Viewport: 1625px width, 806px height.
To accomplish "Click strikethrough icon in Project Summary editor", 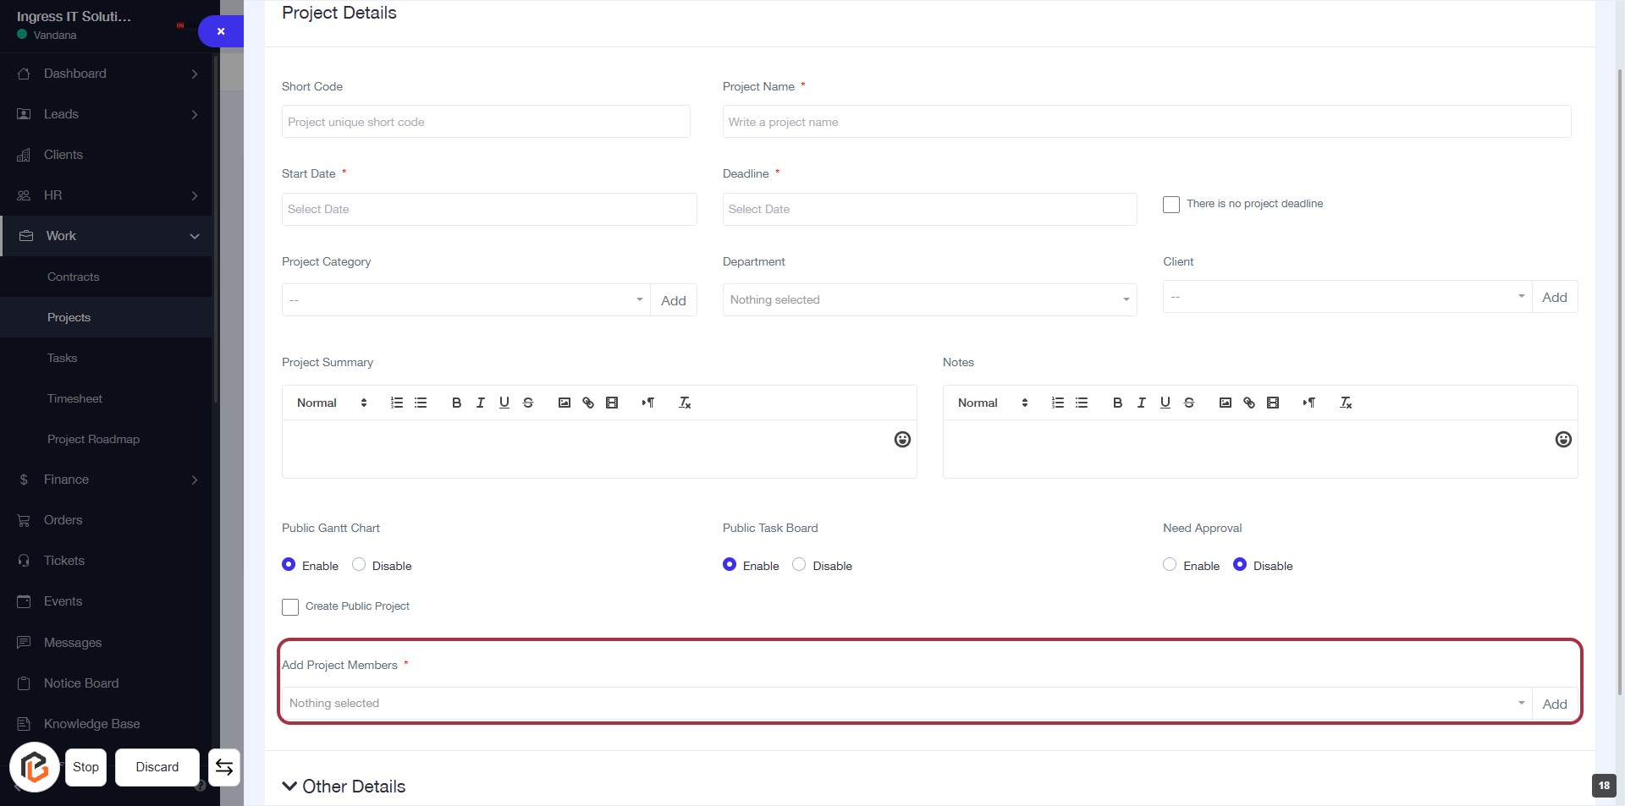I will [528, 403].
